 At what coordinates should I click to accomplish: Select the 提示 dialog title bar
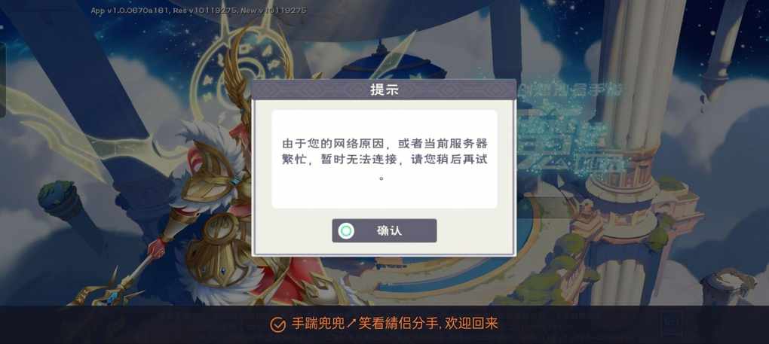pyautogui.click(x=384, y=90)
